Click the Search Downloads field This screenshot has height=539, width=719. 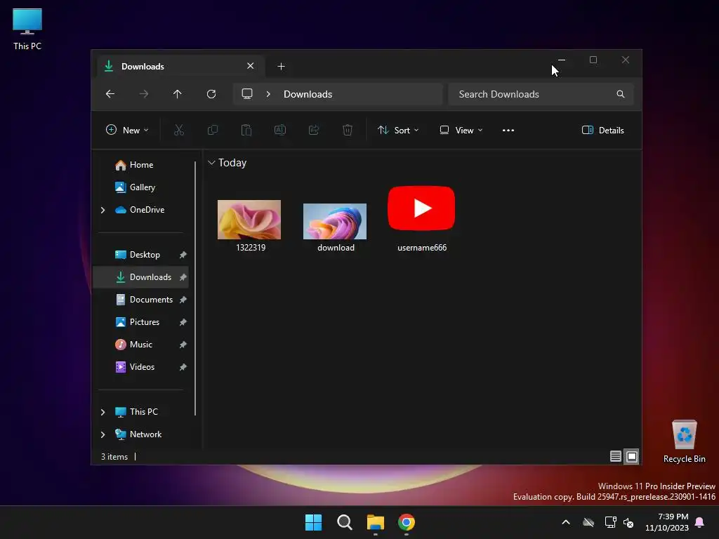[x=541, y=94]
